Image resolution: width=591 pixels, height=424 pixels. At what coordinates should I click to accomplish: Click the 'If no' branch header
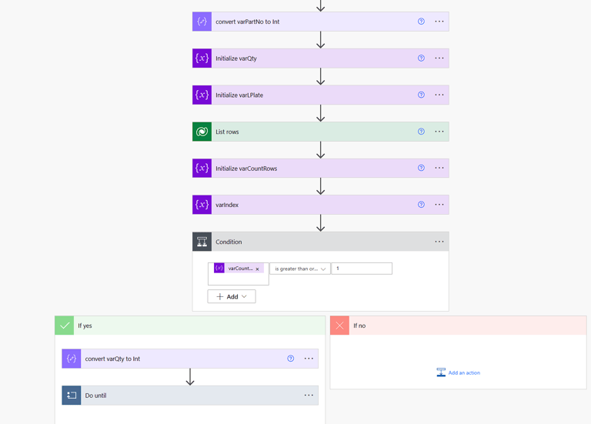coord(459,326)
